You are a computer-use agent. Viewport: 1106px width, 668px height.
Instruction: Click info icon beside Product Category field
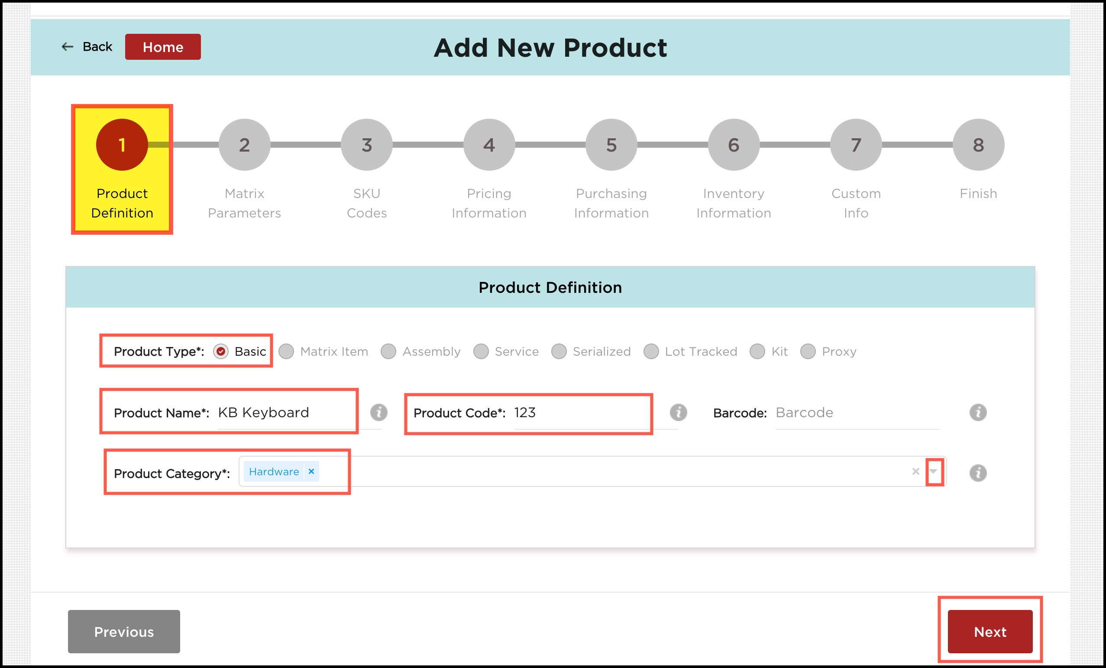[978, 473]
